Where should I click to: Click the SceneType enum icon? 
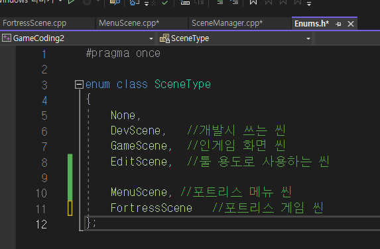point(164,38)
